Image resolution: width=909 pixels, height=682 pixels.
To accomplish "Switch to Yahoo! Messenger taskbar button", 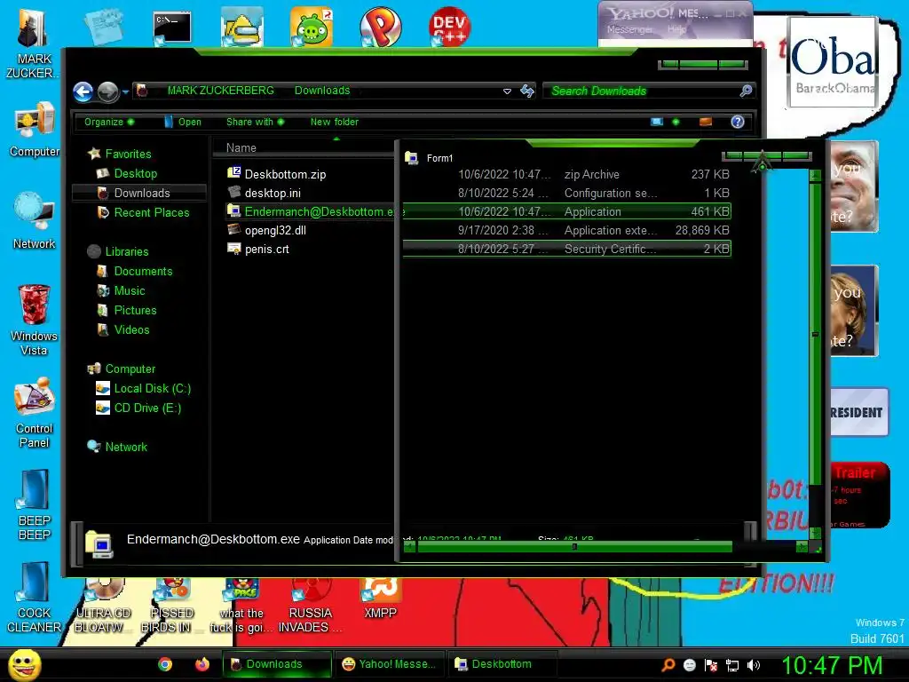I will tap(390, 664).
